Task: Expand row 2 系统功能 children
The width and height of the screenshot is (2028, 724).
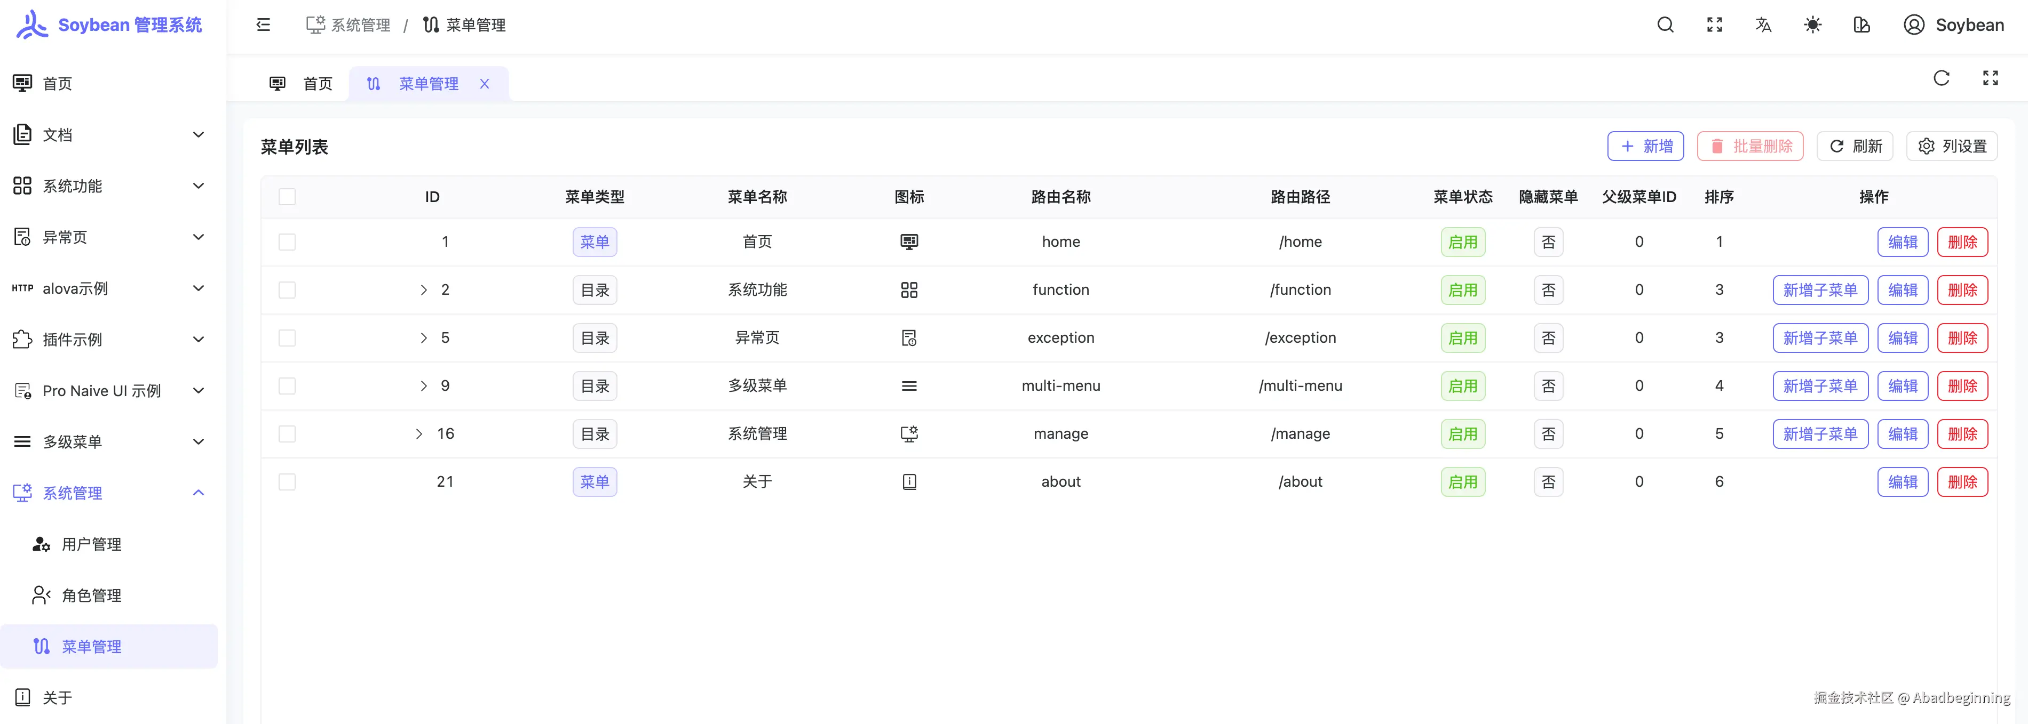Action: tap(424, 290)
